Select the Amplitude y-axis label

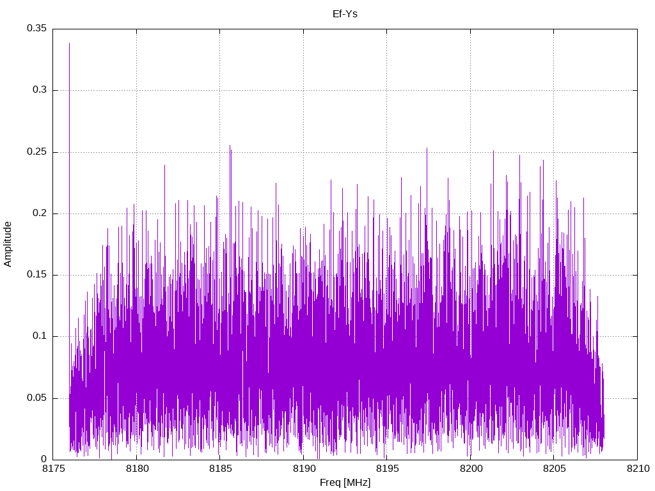tap(8, 245)
